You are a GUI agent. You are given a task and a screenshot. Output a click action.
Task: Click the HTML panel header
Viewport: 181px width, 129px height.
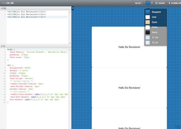click(x=36, y=8)
